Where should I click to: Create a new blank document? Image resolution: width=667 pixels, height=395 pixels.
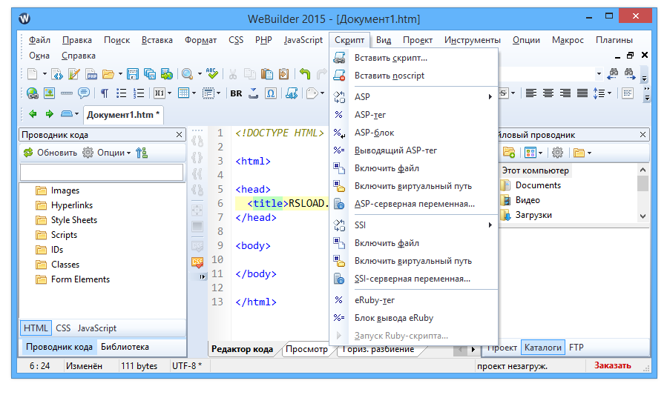33,74
